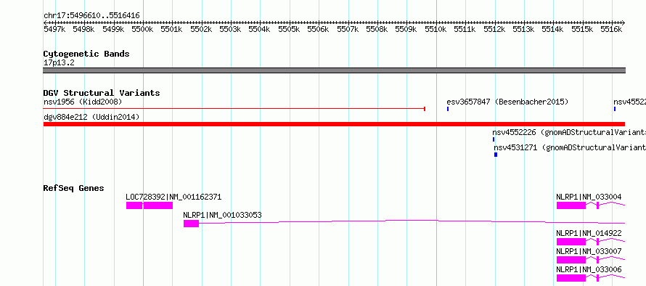
Task: Click the dgv884e212 (Uddin2014) label
Action: tap(91, 117)
